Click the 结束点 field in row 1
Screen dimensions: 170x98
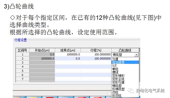coord(68,54)
